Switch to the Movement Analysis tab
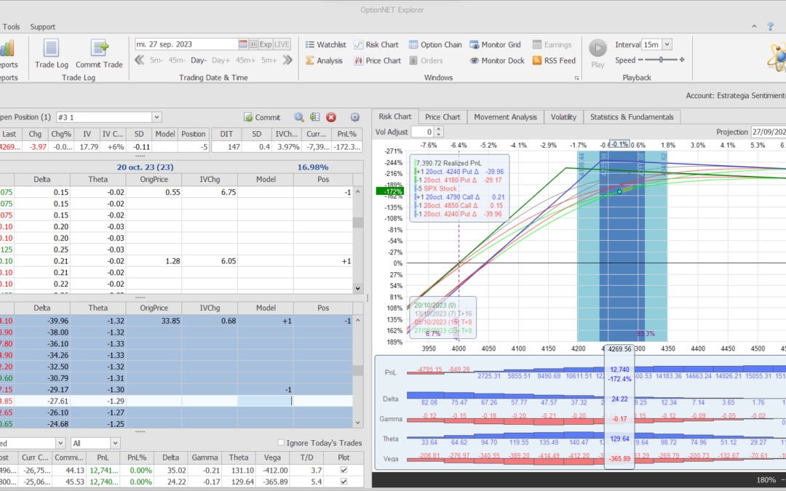786x491 pixels. pyautogui.click(x=504, y=116)
